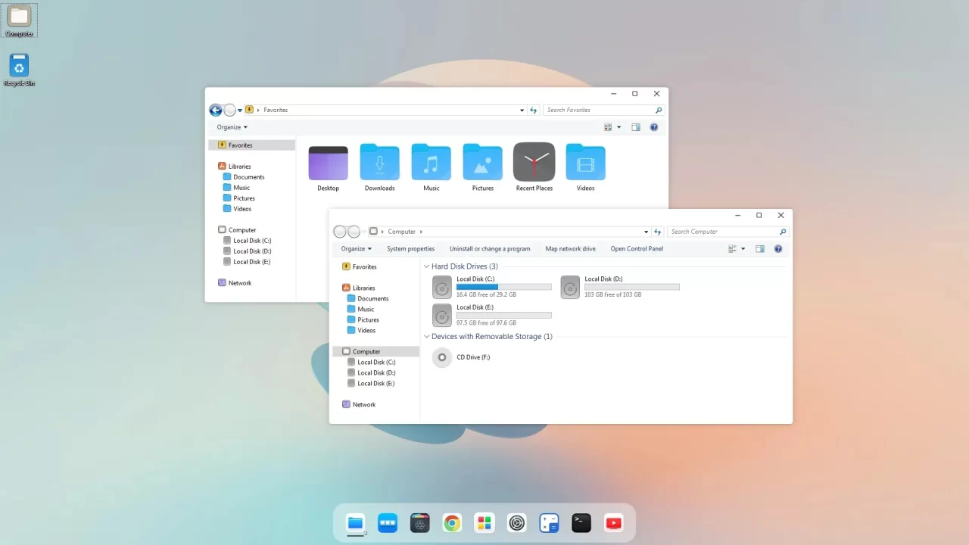
Task: Collapse the Hard Disk Drives group
Action: tap(426, 267)
